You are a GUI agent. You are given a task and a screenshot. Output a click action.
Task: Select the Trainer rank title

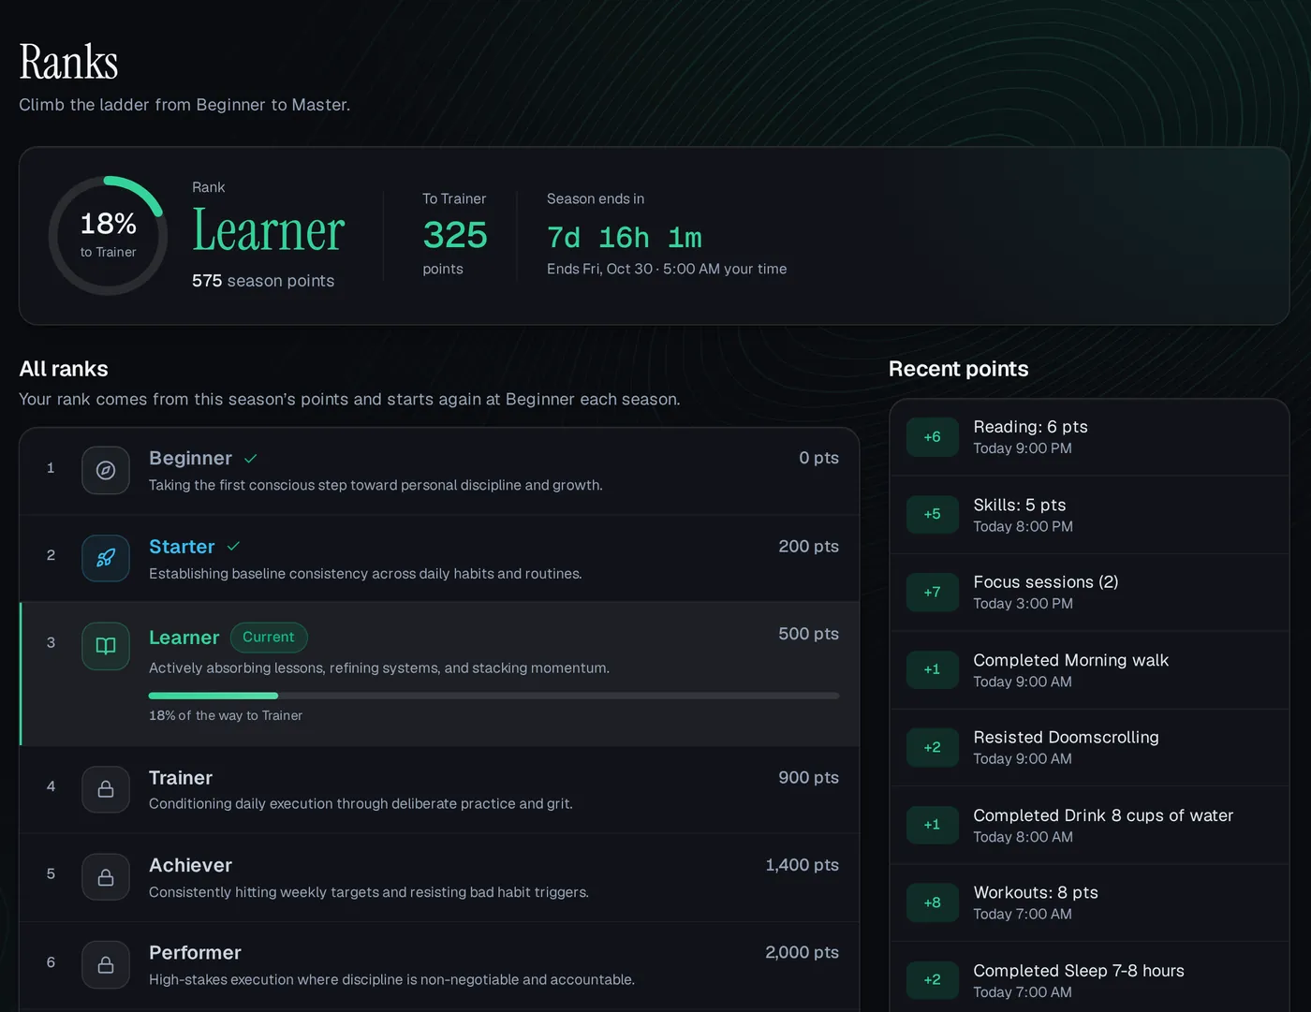coord(181,778)
